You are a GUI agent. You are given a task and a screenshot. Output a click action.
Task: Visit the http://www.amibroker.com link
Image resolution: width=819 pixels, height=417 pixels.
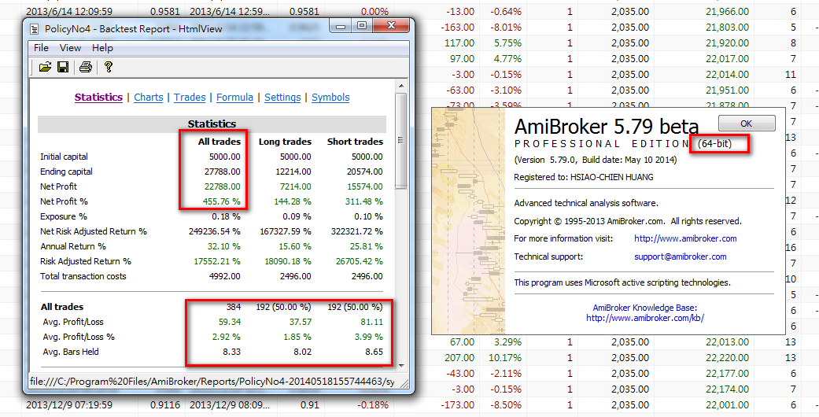pos(685,238)
